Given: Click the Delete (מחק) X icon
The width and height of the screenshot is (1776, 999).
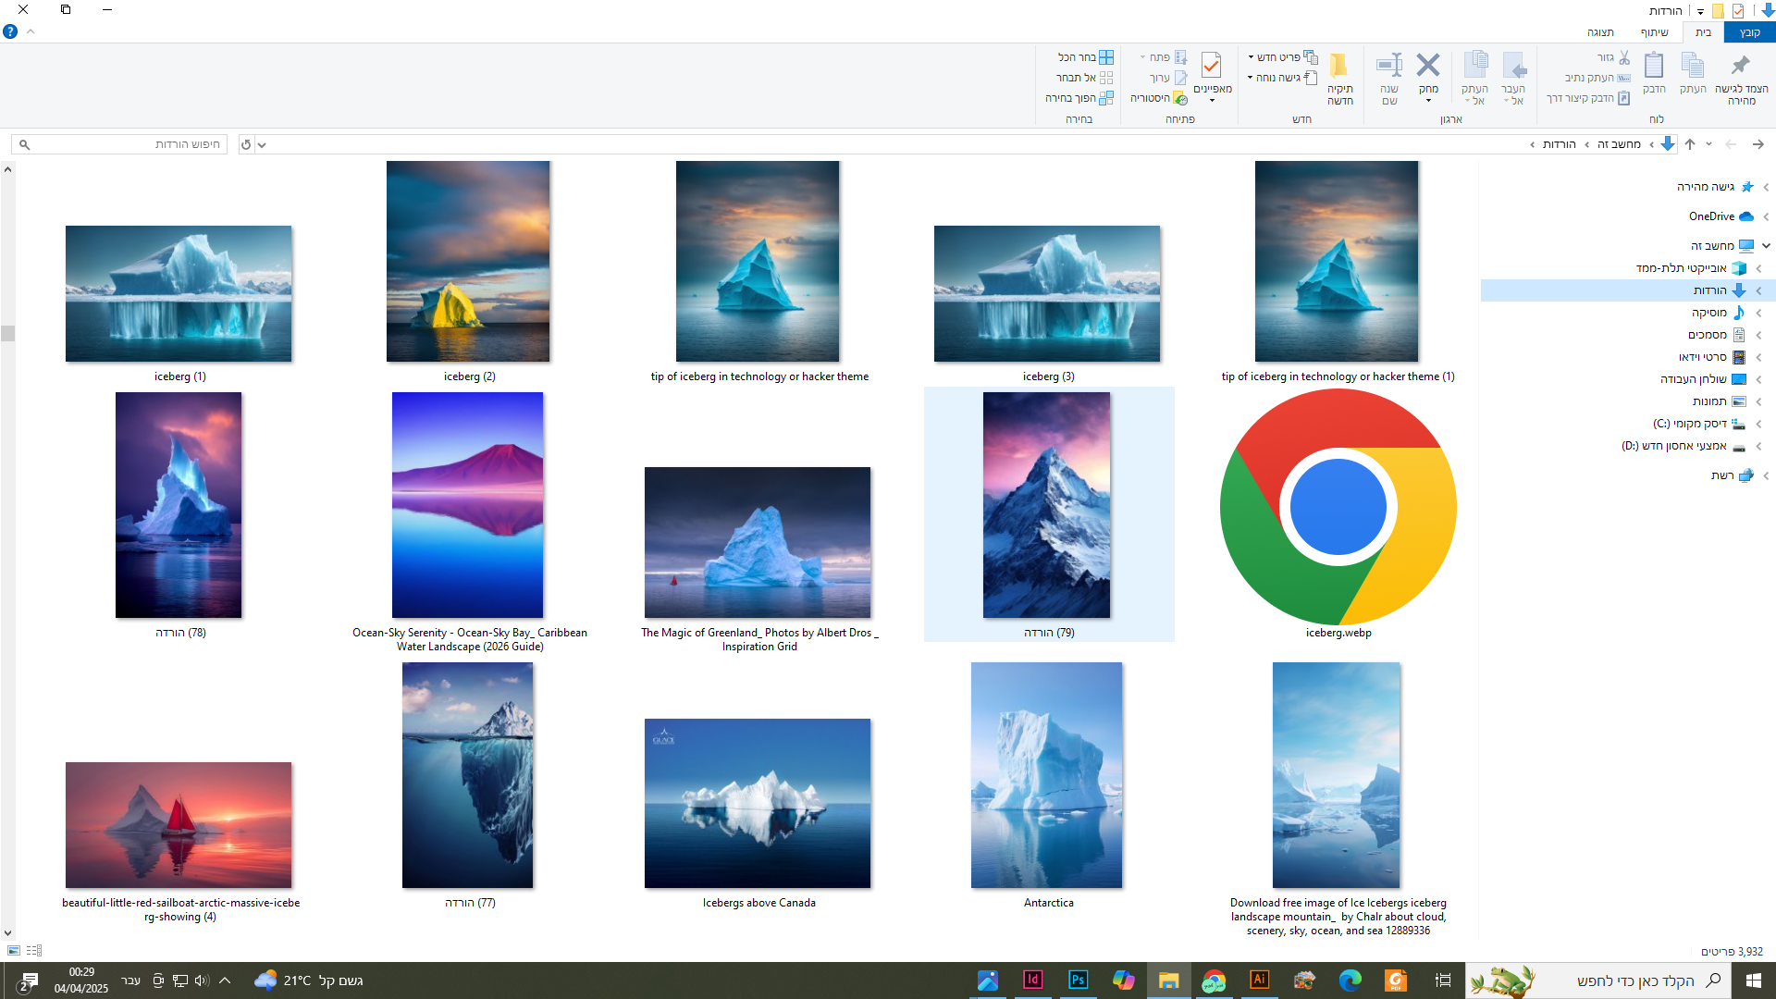Looking at the screenshot, I should pos(1428,66).
